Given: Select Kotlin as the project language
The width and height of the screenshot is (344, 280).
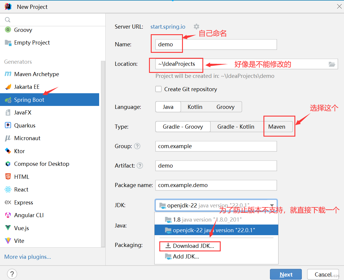Looking at the screenshot, I should pyautogui.click(x=195, y=107).
